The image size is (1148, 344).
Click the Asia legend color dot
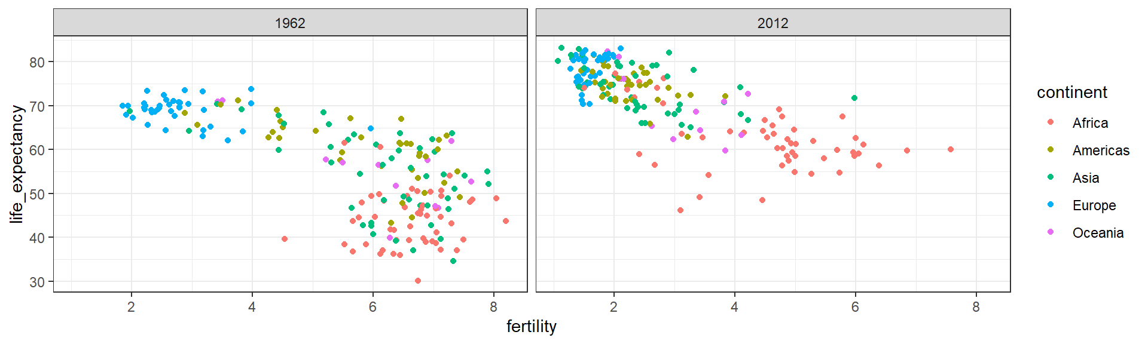[1051, 177]
